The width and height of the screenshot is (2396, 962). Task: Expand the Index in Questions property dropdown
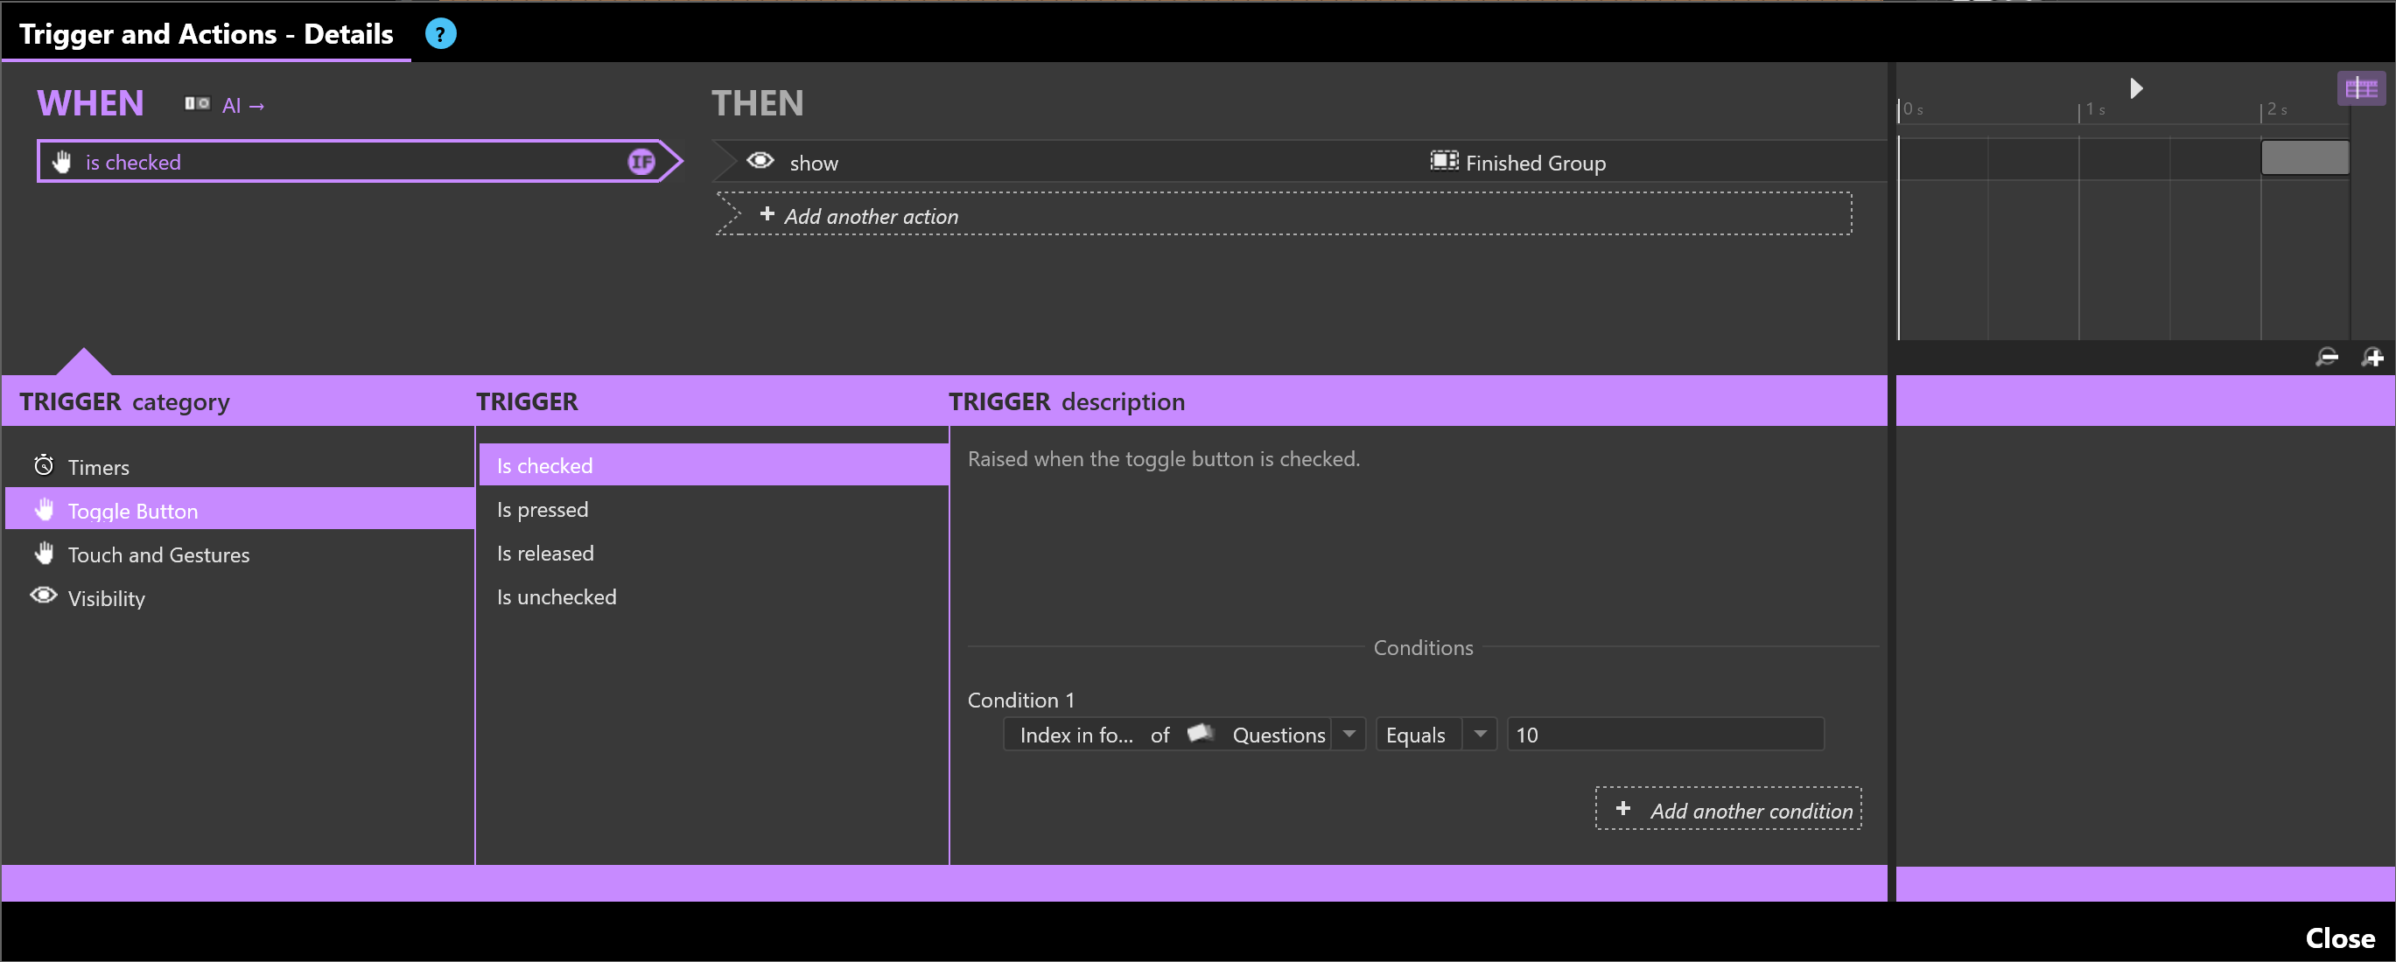[1348, 735]
